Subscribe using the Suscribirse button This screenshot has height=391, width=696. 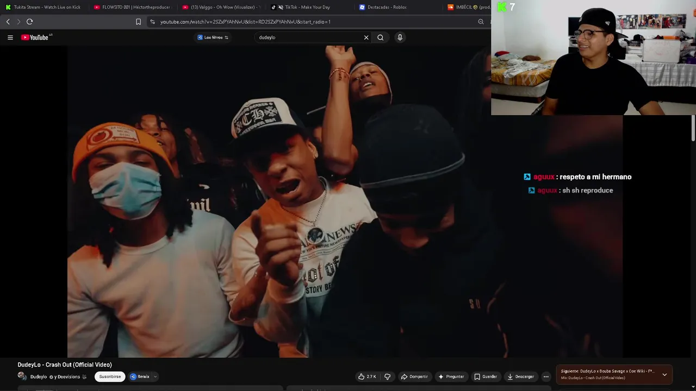(x=110, y=376)
